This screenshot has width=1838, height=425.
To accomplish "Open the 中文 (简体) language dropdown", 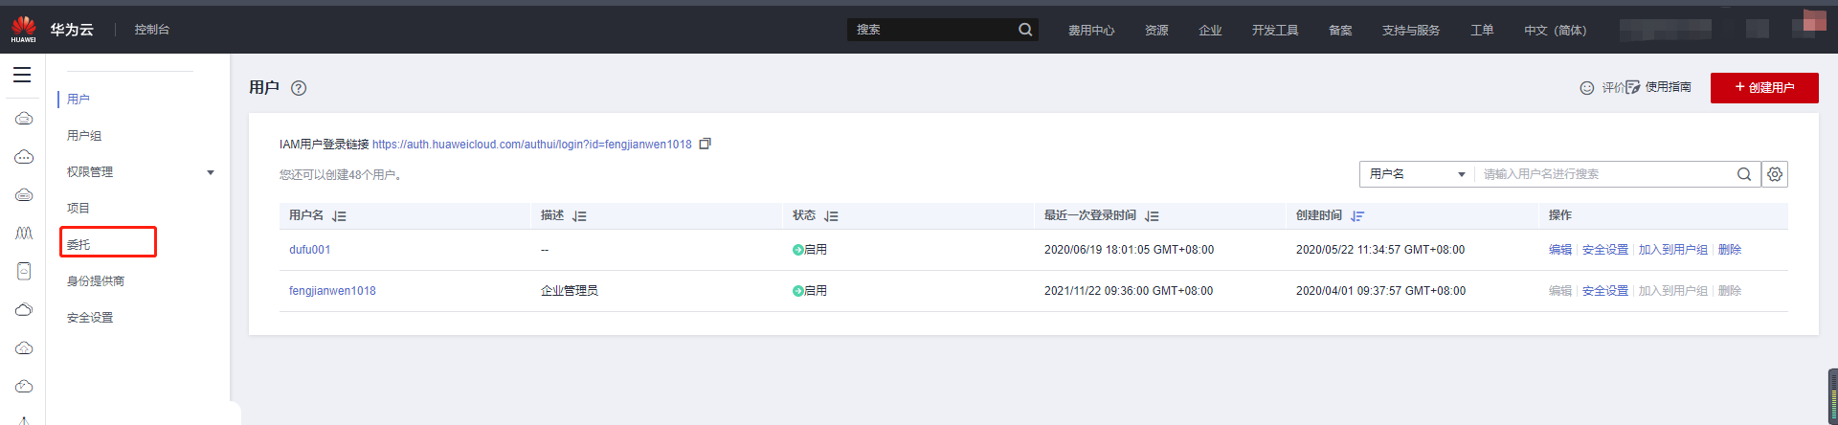I will point(1555,31).
